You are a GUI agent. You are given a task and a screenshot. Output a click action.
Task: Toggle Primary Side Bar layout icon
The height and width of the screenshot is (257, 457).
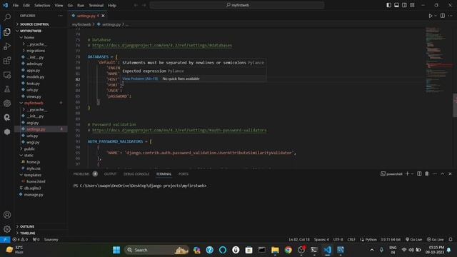(x=388, y=5)
